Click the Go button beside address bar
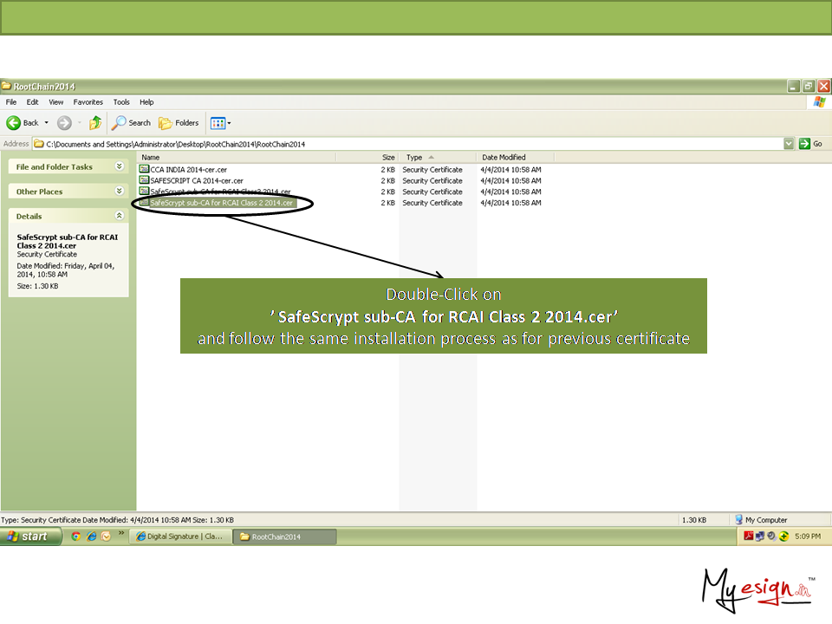 click(810, 144)
